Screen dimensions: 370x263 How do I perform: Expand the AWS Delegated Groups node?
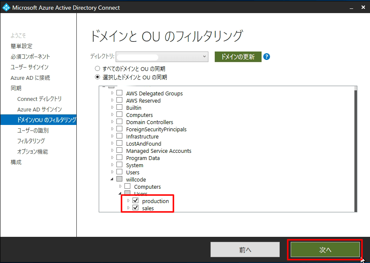click(112, 93)
